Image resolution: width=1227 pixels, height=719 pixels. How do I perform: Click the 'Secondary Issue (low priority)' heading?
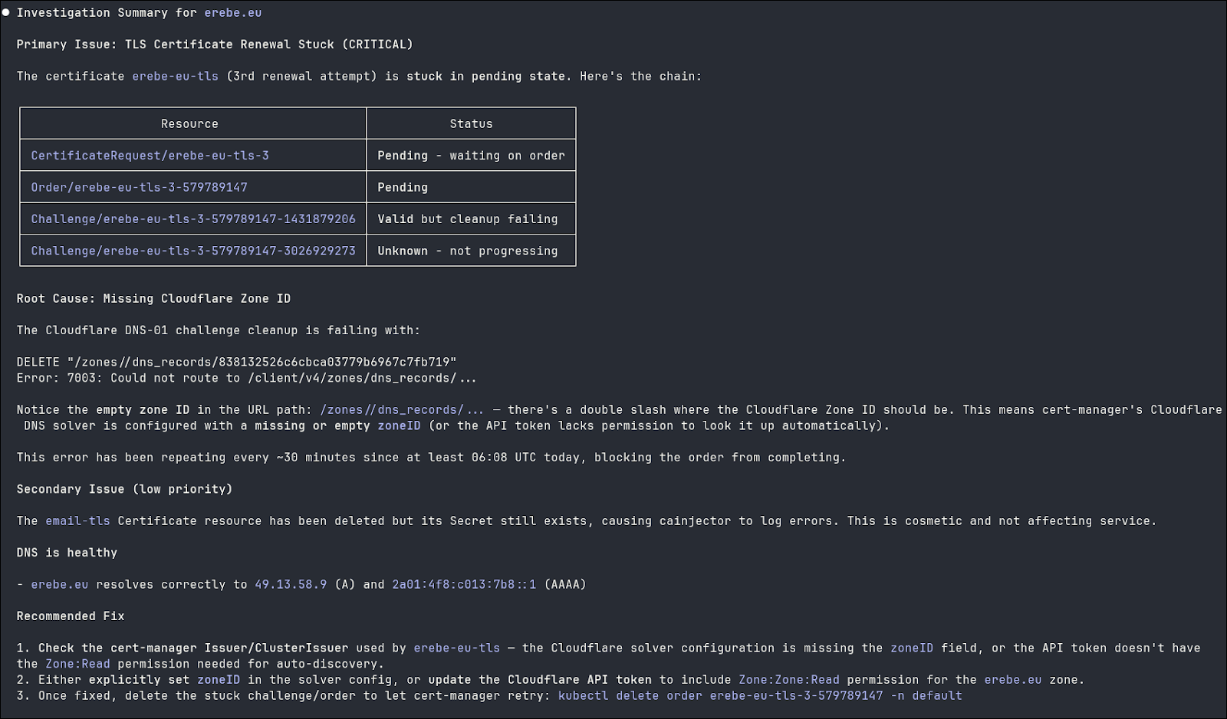(x=124, y=489)
